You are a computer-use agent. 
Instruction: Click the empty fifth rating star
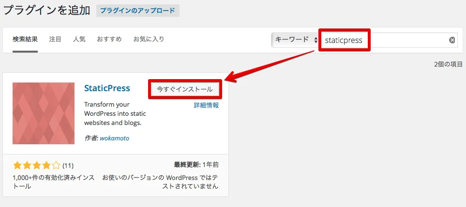[56, 166]
